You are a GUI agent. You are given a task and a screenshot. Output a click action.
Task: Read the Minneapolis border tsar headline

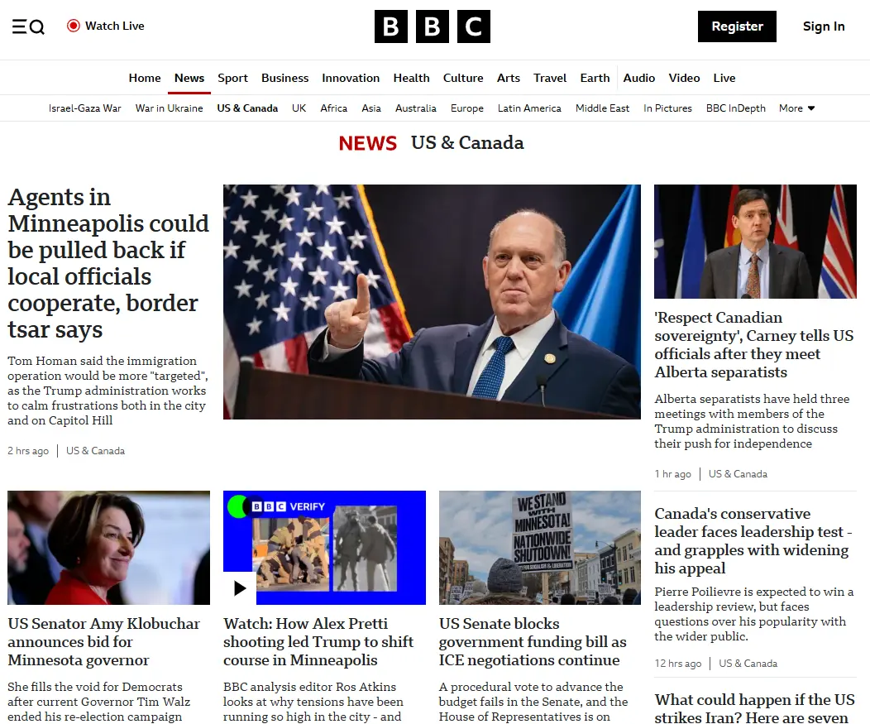click(108, 263)
